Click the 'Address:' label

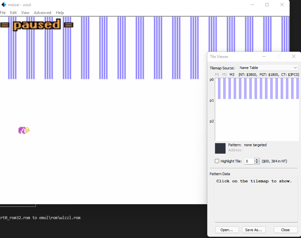pyautogui.click(x=235, y=150)
